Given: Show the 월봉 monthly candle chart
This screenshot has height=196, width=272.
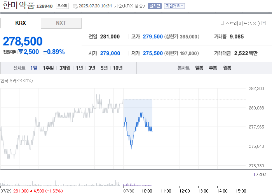Looking at the screenshot, I should pyautogui.click(x=227, y=68).
